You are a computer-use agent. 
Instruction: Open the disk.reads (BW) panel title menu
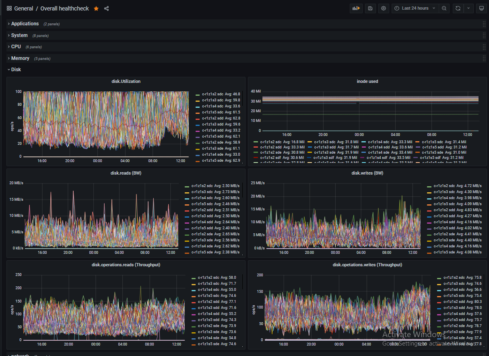(x=126, y=173)
